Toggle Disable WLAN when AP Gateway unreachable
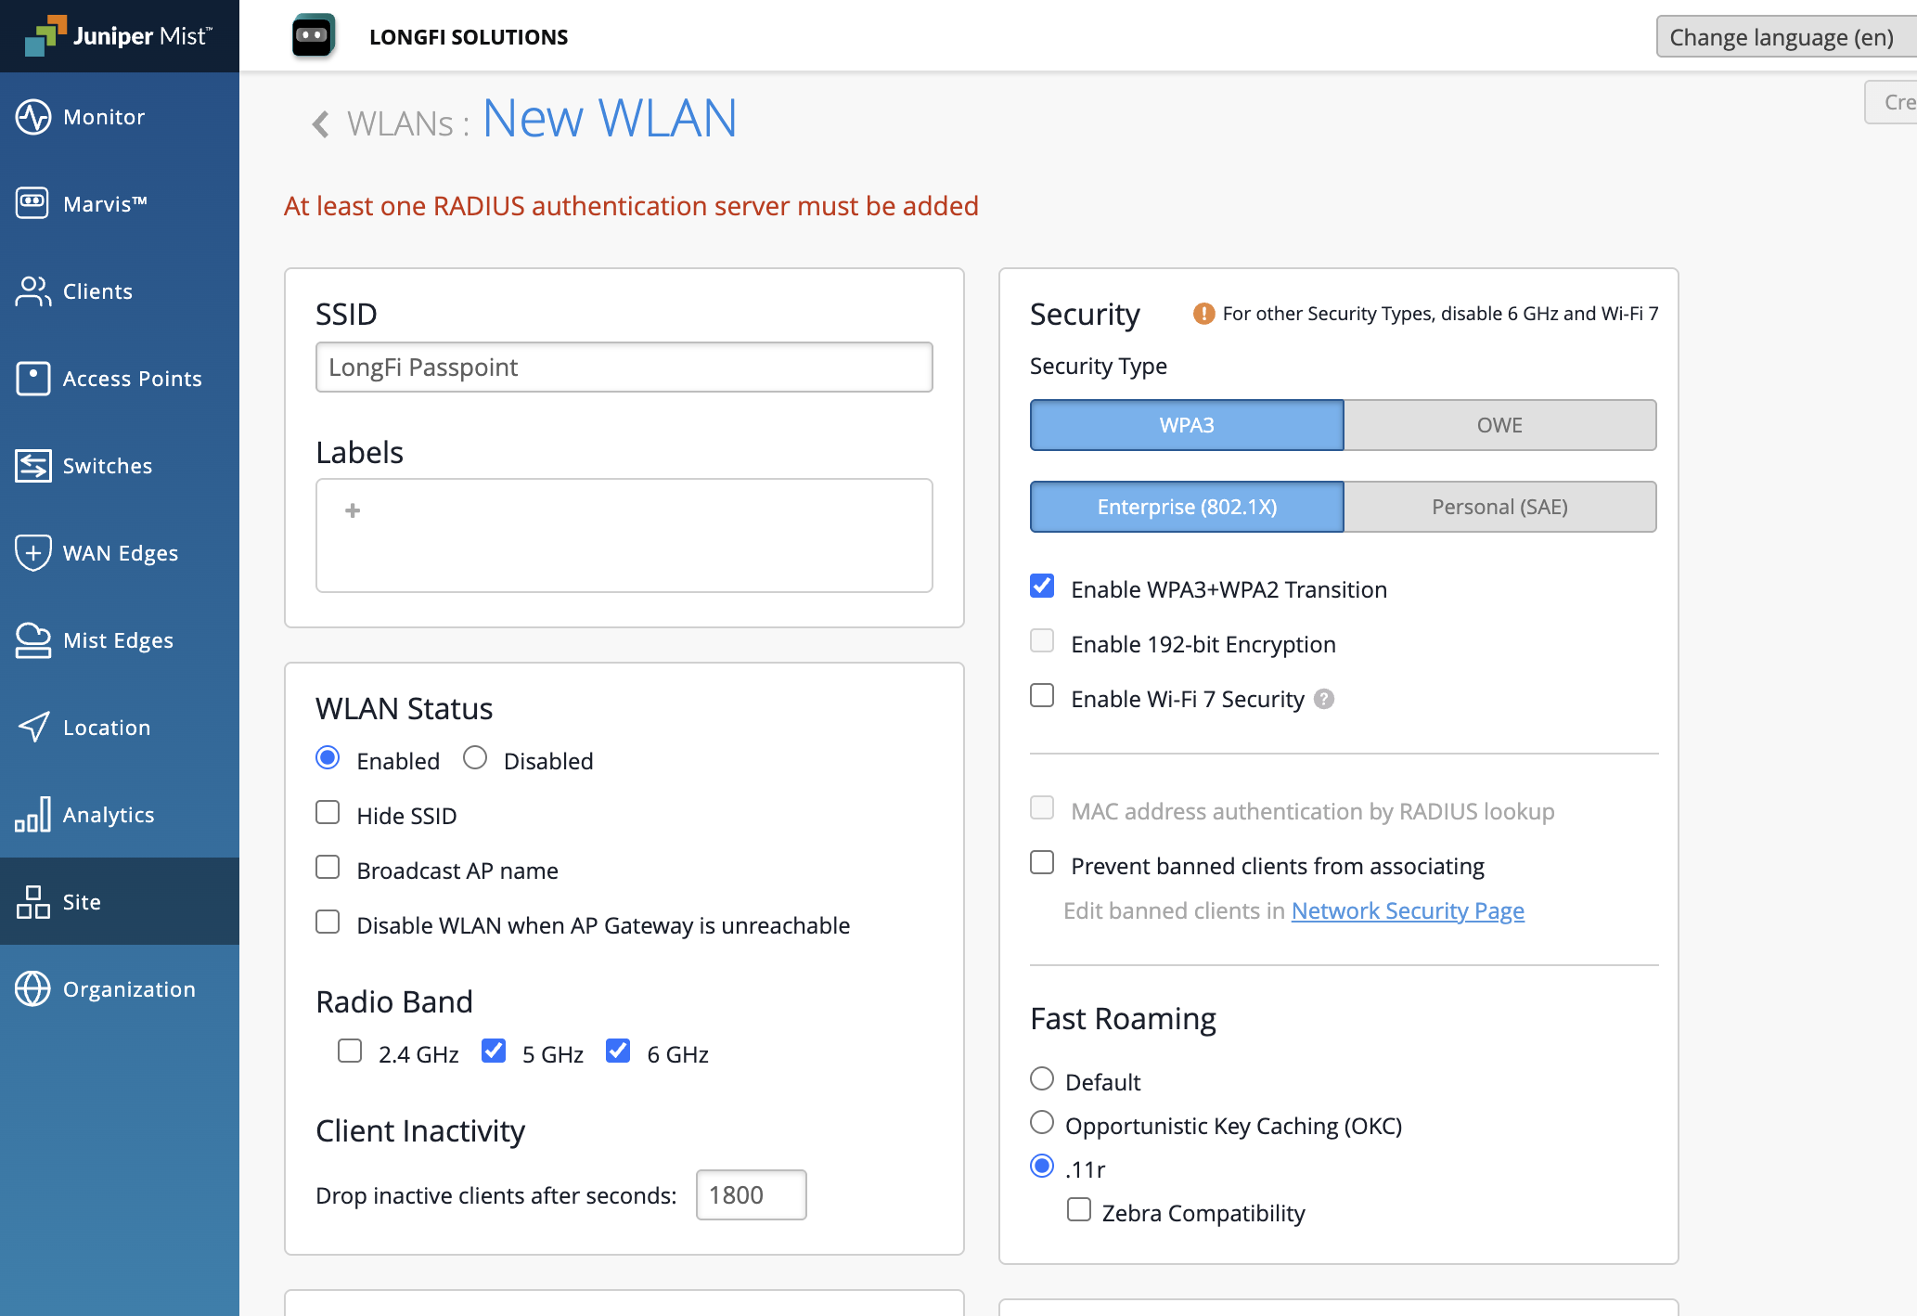The width and height of the screenshot is (1917, 1316). point(328,922)
